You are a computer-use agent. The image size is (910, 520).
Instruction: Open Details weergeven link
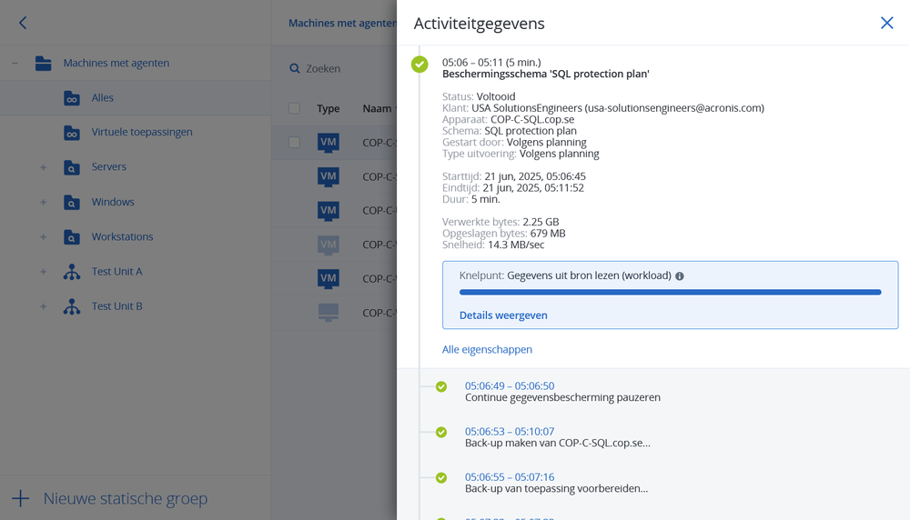click(503, 315)
